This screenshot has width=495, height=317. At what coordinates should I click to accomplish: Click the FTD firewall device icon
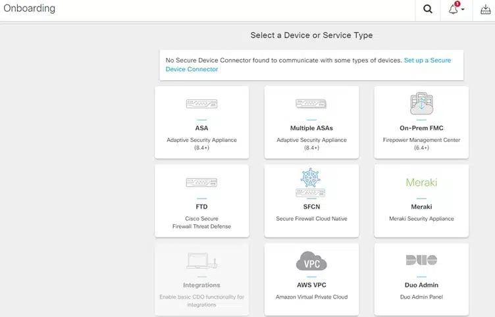click(x=201, y=182)
